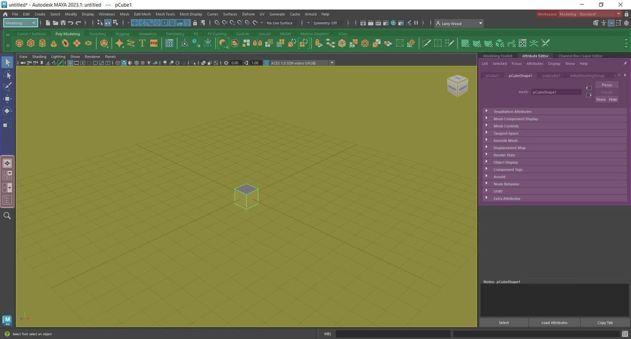Select the Polygon Type tool (T icon)

click(142, 43)
